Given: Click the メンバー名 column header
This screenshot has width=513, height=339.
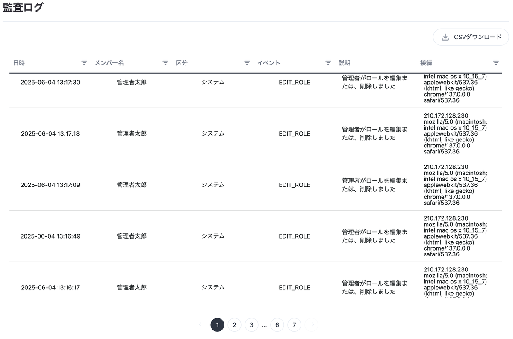Looking at the screenshot, I should click(109, 63).
